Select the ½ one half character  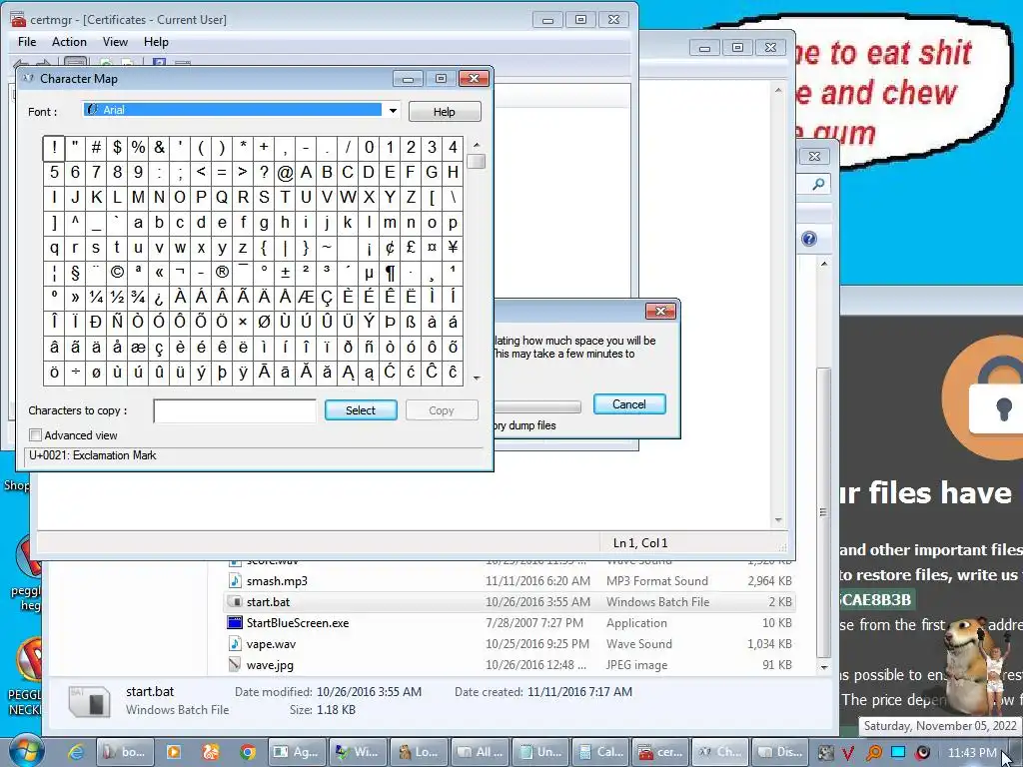tap(117, 298)
